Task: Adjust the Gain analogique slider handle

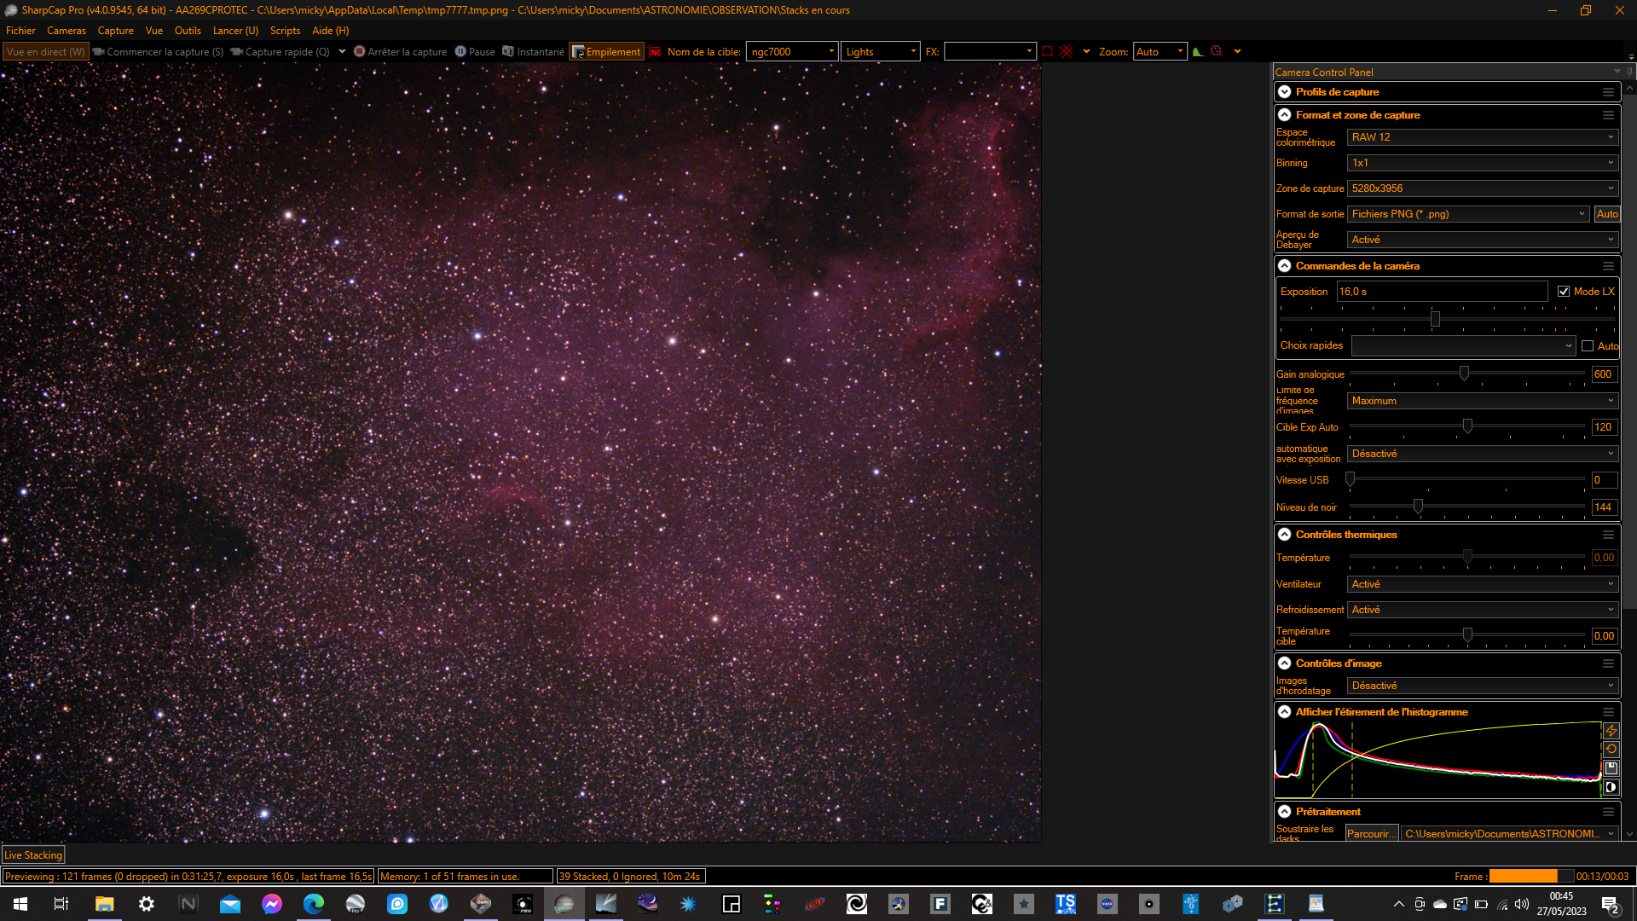Action: point(1464,374)
